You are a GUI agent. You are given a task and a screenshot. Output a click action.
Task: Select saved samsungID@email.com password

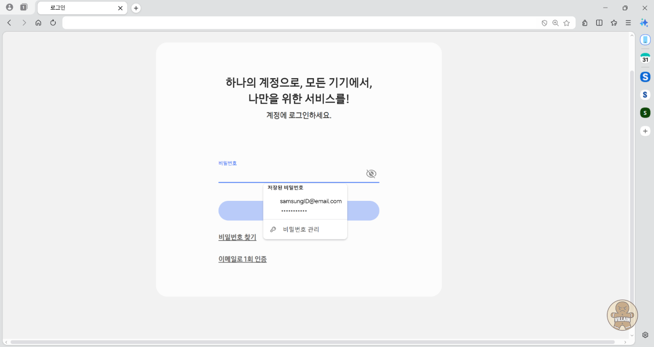(310, 205)
